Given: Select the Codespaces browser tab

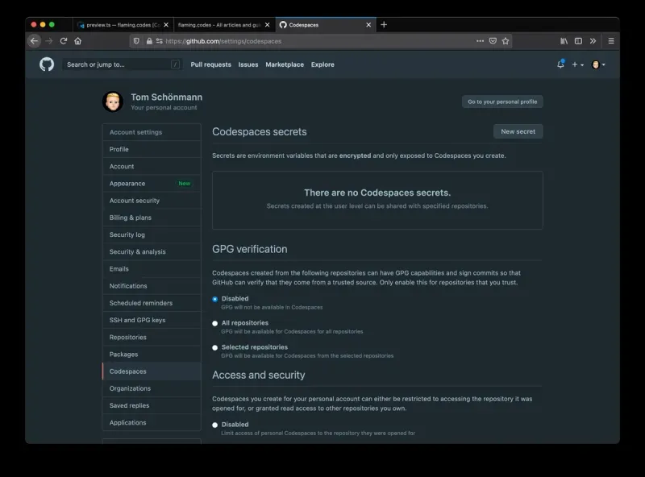Looking at the screenshot, I should (326, 25).
